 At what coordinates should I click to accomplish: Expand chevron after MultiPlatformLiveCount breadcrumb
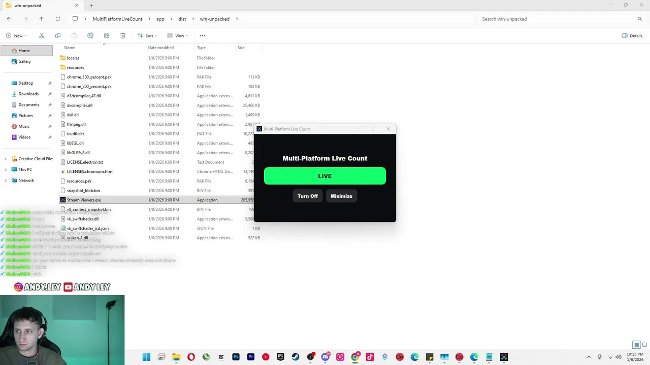click(x=149, y=19)
